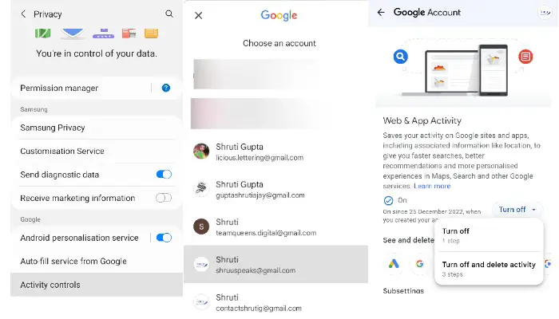Open Customisation Service
The height and width of the screenshot is (319, 559).
pyautogui.click(x=97, y=151)
